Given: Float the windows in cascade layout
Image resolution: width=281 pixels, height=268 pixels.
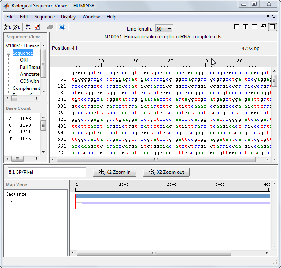Looking at the screenshot, I should [x=263, y=27].
